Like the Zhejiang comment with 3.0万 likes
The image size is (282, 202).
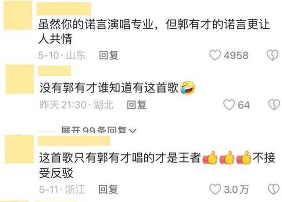click(215, 189)
